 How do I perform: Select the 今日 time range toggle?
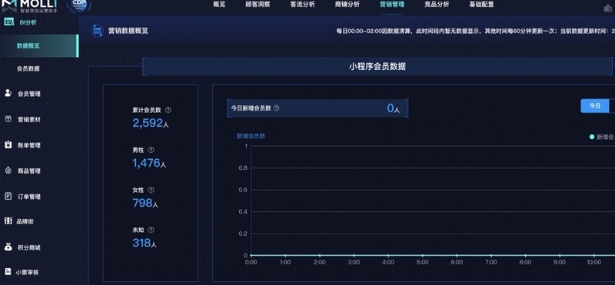click(x=595, y=106)
